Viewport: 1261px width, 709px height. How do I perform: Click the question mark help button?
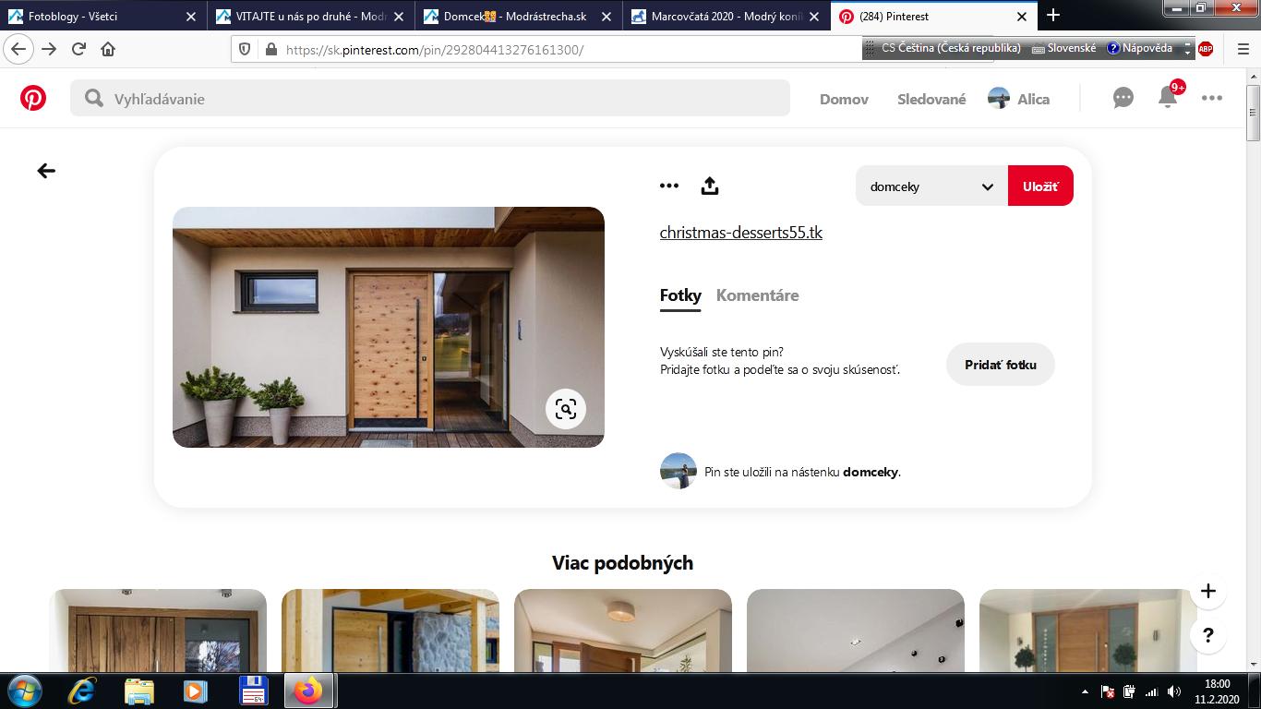point(1207,635)
